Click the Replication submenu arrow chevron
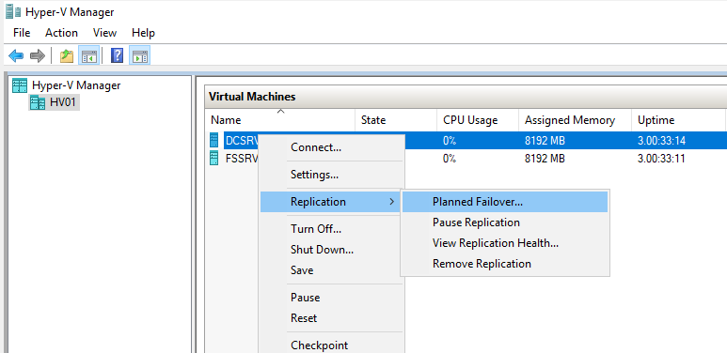 point(392,202)
